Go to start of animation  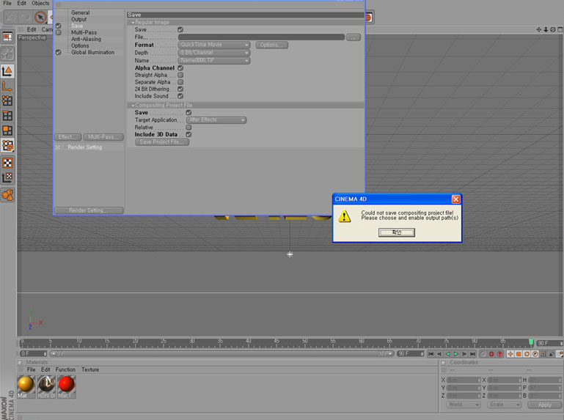431,354
